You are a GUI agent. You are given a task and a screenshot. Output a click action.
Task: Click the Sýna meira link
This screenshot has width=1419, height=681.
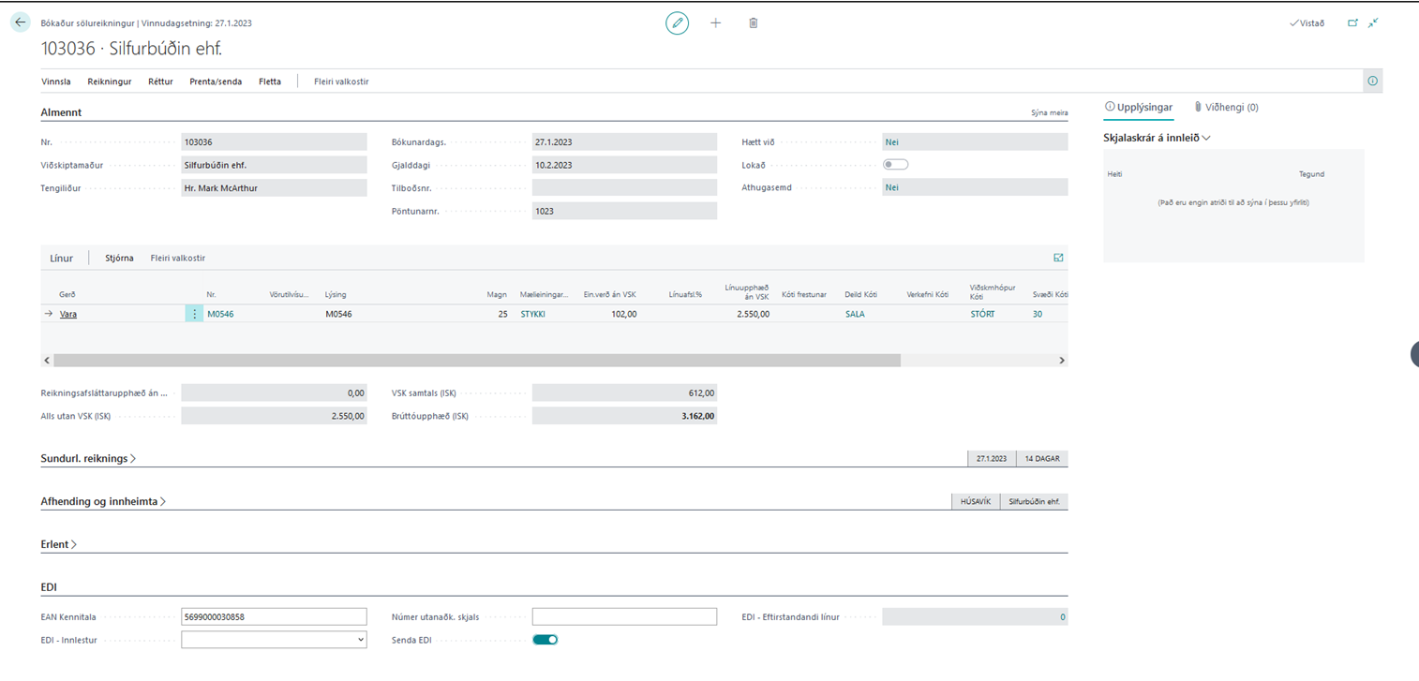pyautogui.click(x=1049, y=112)
